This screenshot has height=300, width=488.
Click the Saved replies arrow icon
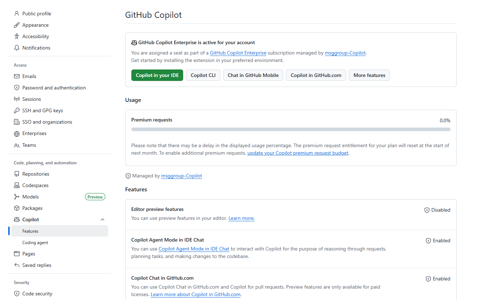coord(16,265)
